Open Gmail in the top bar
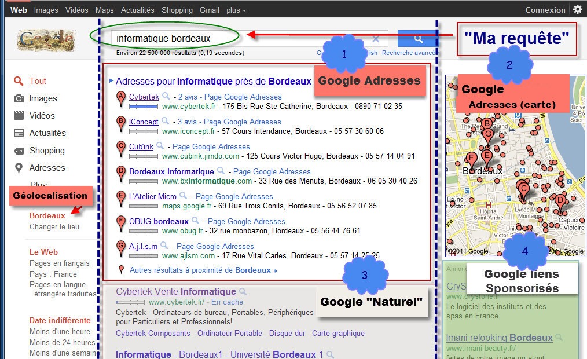587x359 pixels. pos(209,10)
